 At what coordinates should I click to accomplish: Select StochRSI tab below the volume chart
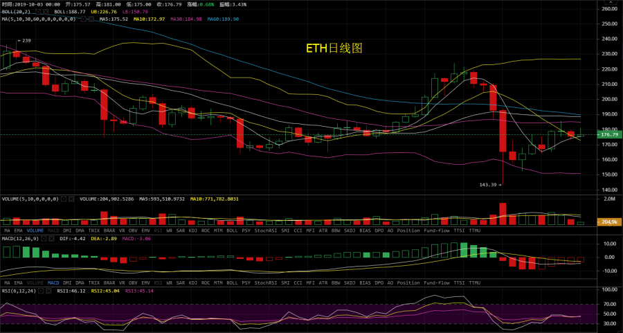(266, 231)
